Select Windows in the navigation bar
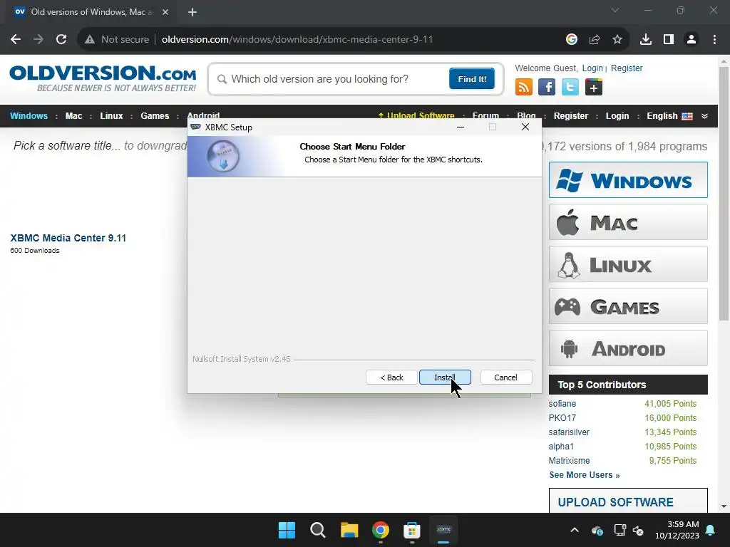The width and height of the screenshot is (730, 547). click(x=29, y=116)
